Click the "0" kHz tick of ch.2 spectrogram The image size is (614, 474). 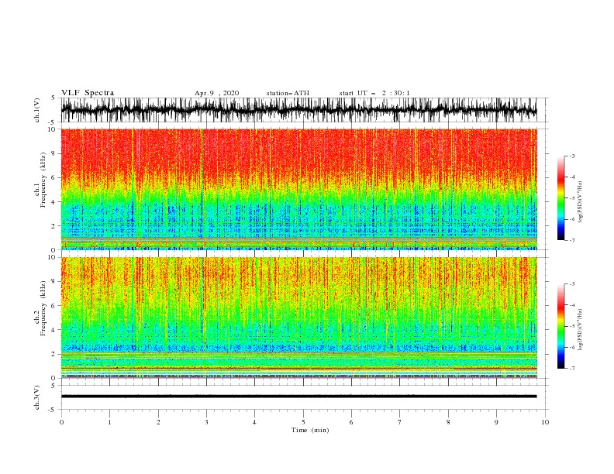tap(53, 378)
